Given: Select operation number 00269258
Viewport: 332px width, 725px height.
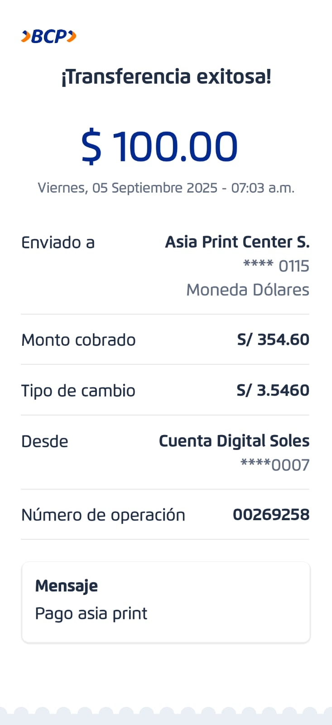Looking at the screenshot, I should point(271,515).
